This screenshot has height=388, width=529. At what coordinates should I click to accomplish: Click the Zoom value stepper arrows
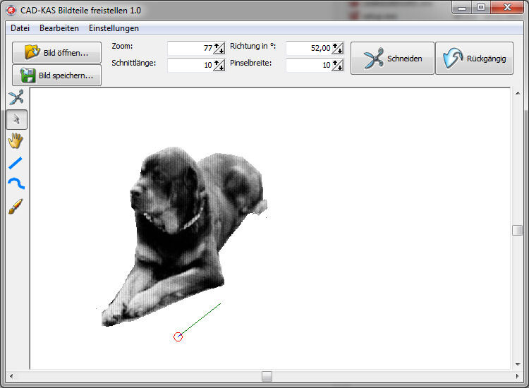(x=219, y=48)
